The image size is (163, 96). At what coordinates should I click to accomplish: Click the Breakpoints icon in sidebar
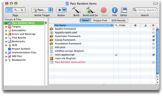(9, 60)
